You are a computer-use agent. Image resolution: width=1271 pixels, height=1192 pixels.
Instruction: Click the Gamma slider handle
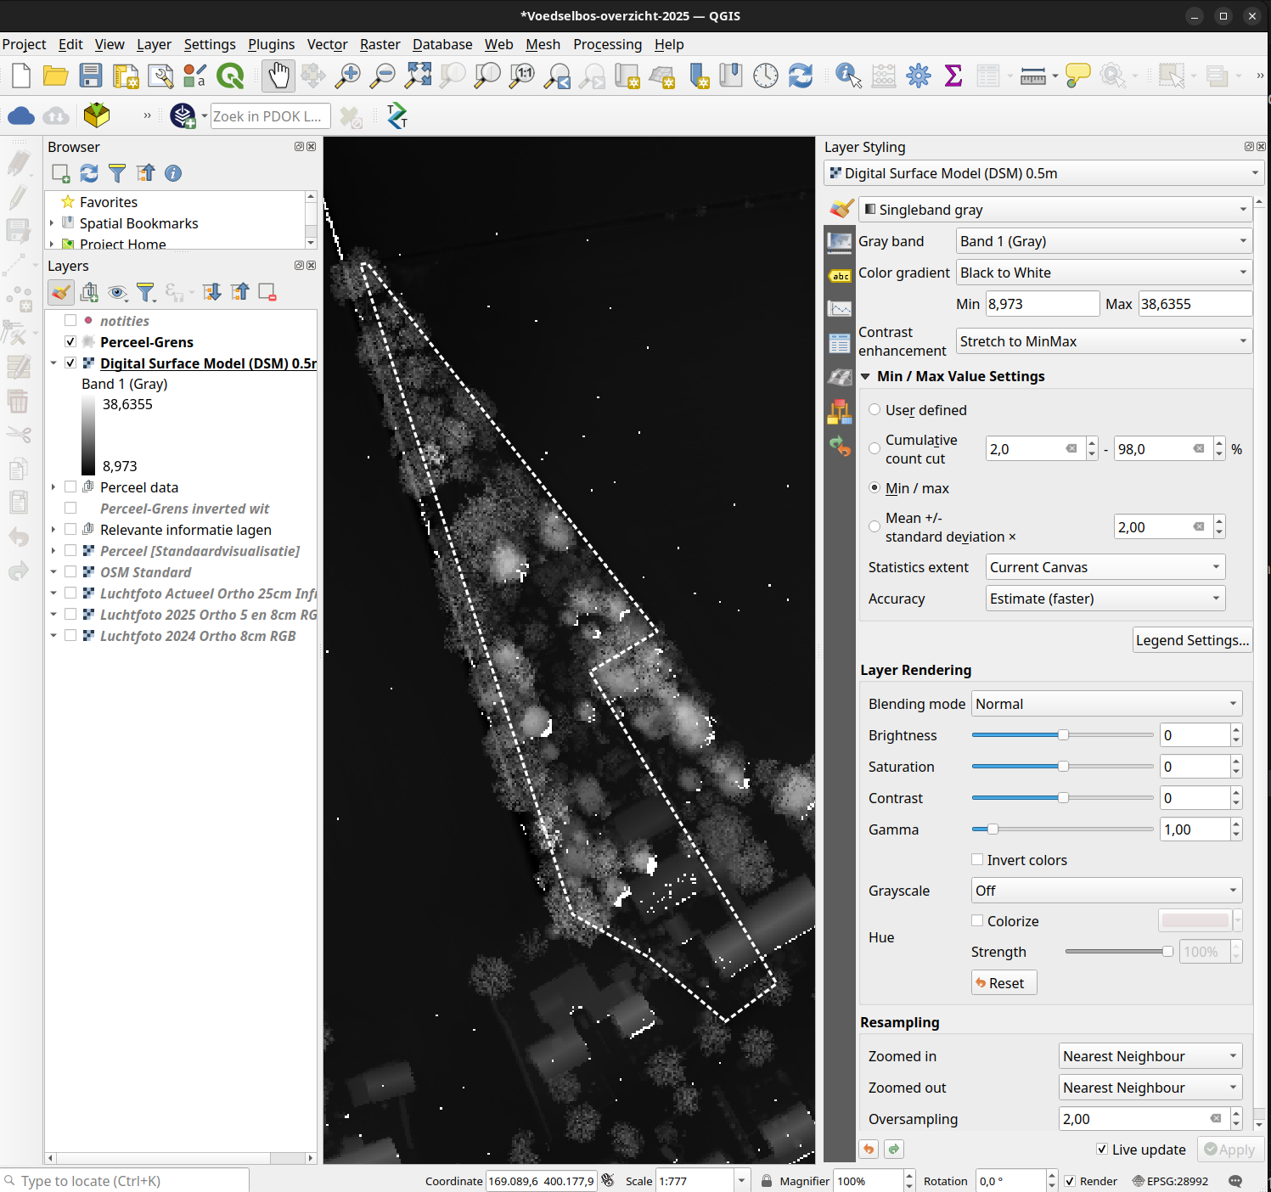(x=992, y=829)
